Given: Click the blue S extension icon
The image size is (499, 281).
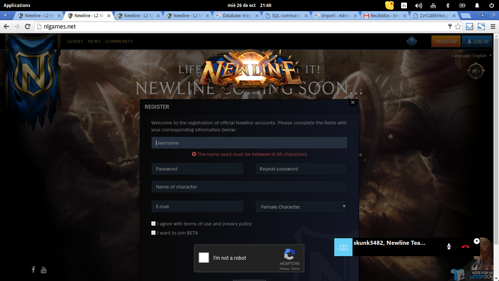Looking at the screenshot, I should click(x=481, y=26).
